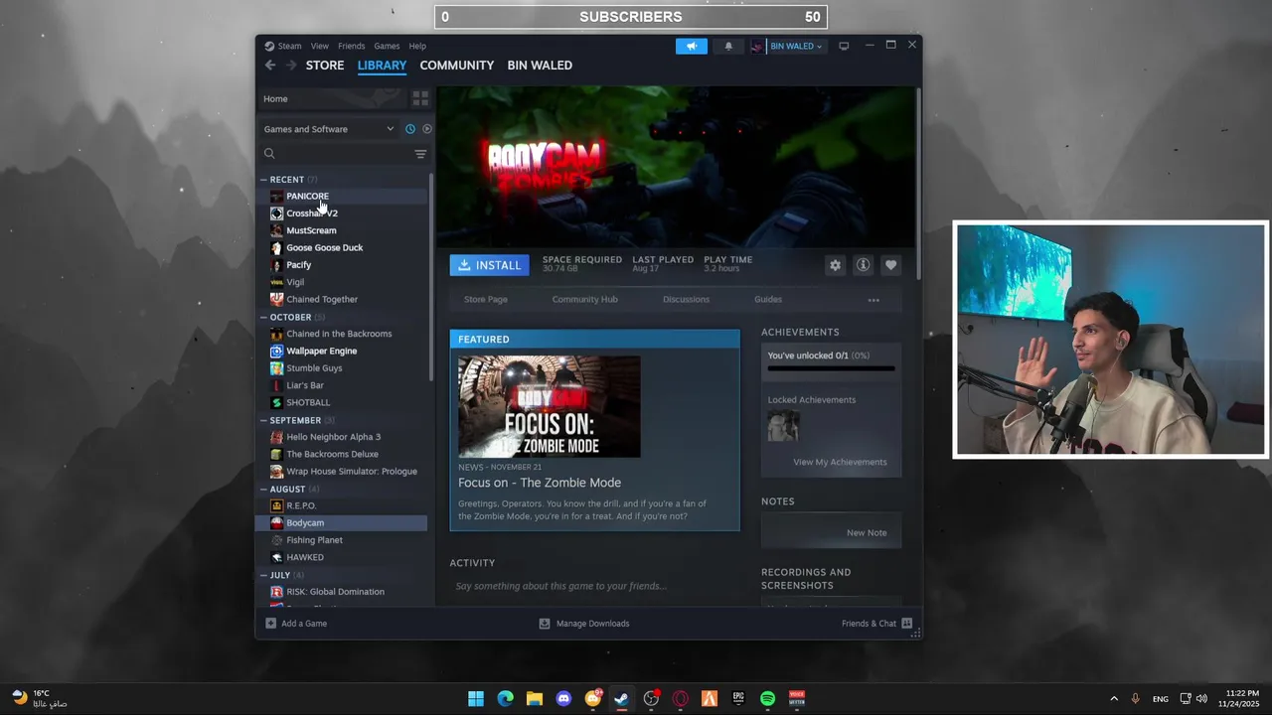
Task: Open Library Home
Action: (334, 98)
